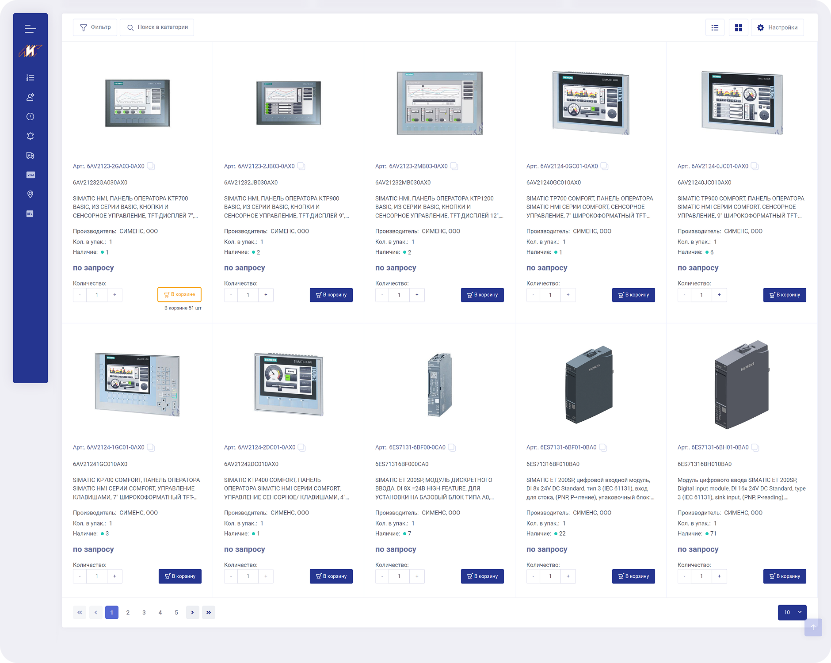Click the notification bell icon in the sidebar
Screen dimensions: 831x663
(30, 136)
